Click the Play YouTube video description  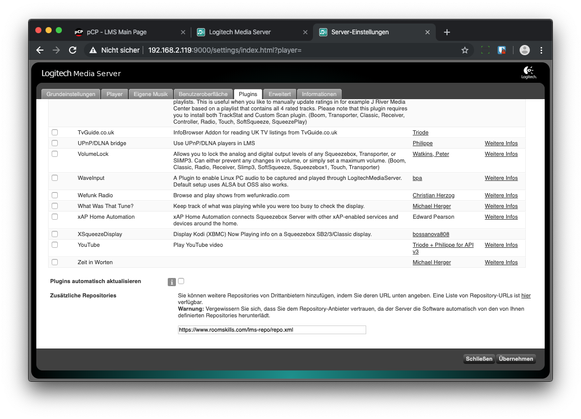point(198,245)
